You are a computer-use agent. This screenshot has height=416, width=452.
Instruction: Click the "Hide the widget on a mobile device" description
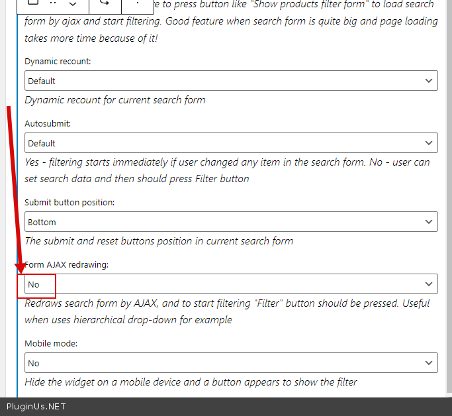(x=191, y=382)
